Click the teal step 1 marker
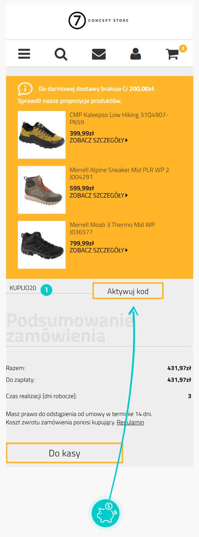This screenshot has width=199, height=537. [x=46, y=290]
